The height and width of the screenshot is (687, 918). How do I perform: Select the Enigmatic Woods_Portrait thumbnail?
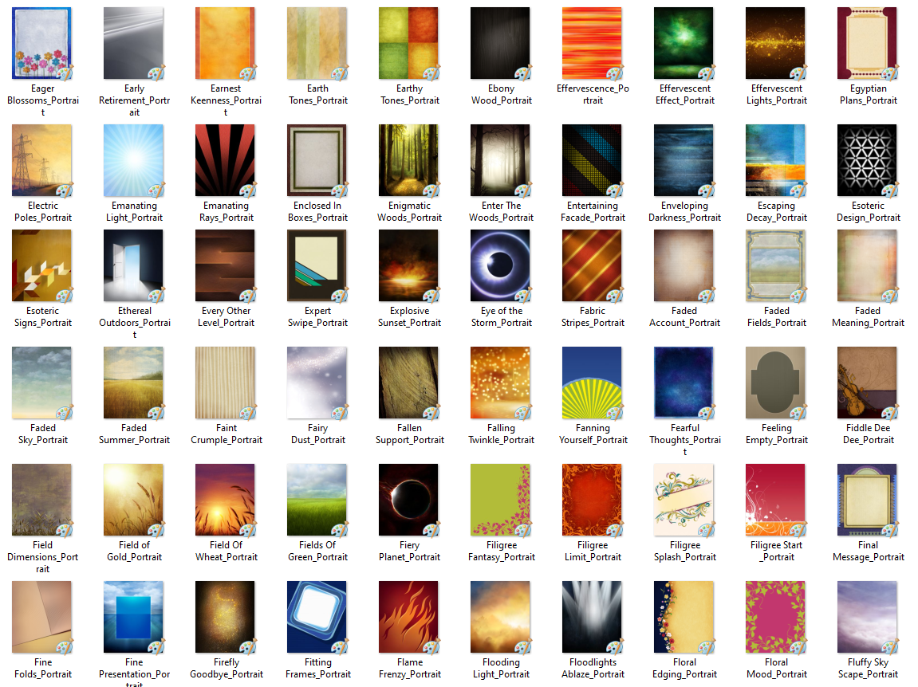(x=409, y=160)
